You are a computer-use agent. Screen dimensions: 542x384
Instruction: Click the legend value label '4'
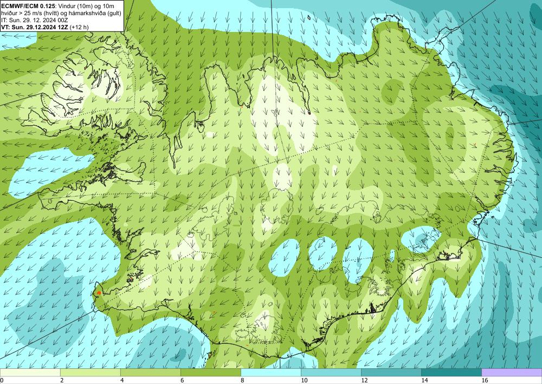[121, 381]
